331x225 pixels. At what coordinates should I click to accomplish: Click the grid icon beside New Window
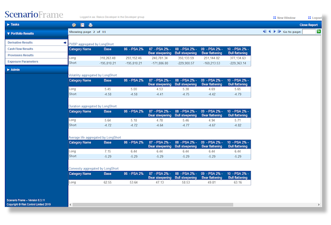(x=274, y=18)
